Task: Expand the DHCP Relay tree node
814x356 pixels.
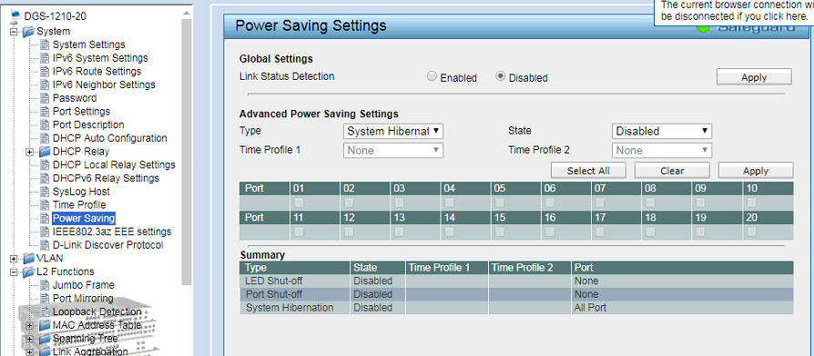Action: tap(30, 152)
